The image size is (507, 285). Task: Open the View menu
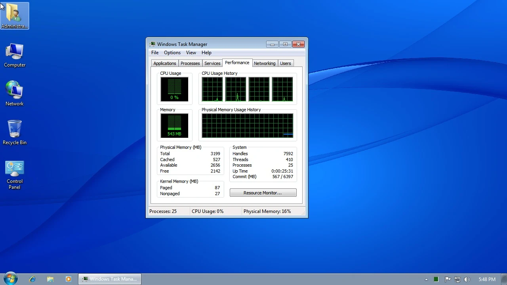[191, 53]
